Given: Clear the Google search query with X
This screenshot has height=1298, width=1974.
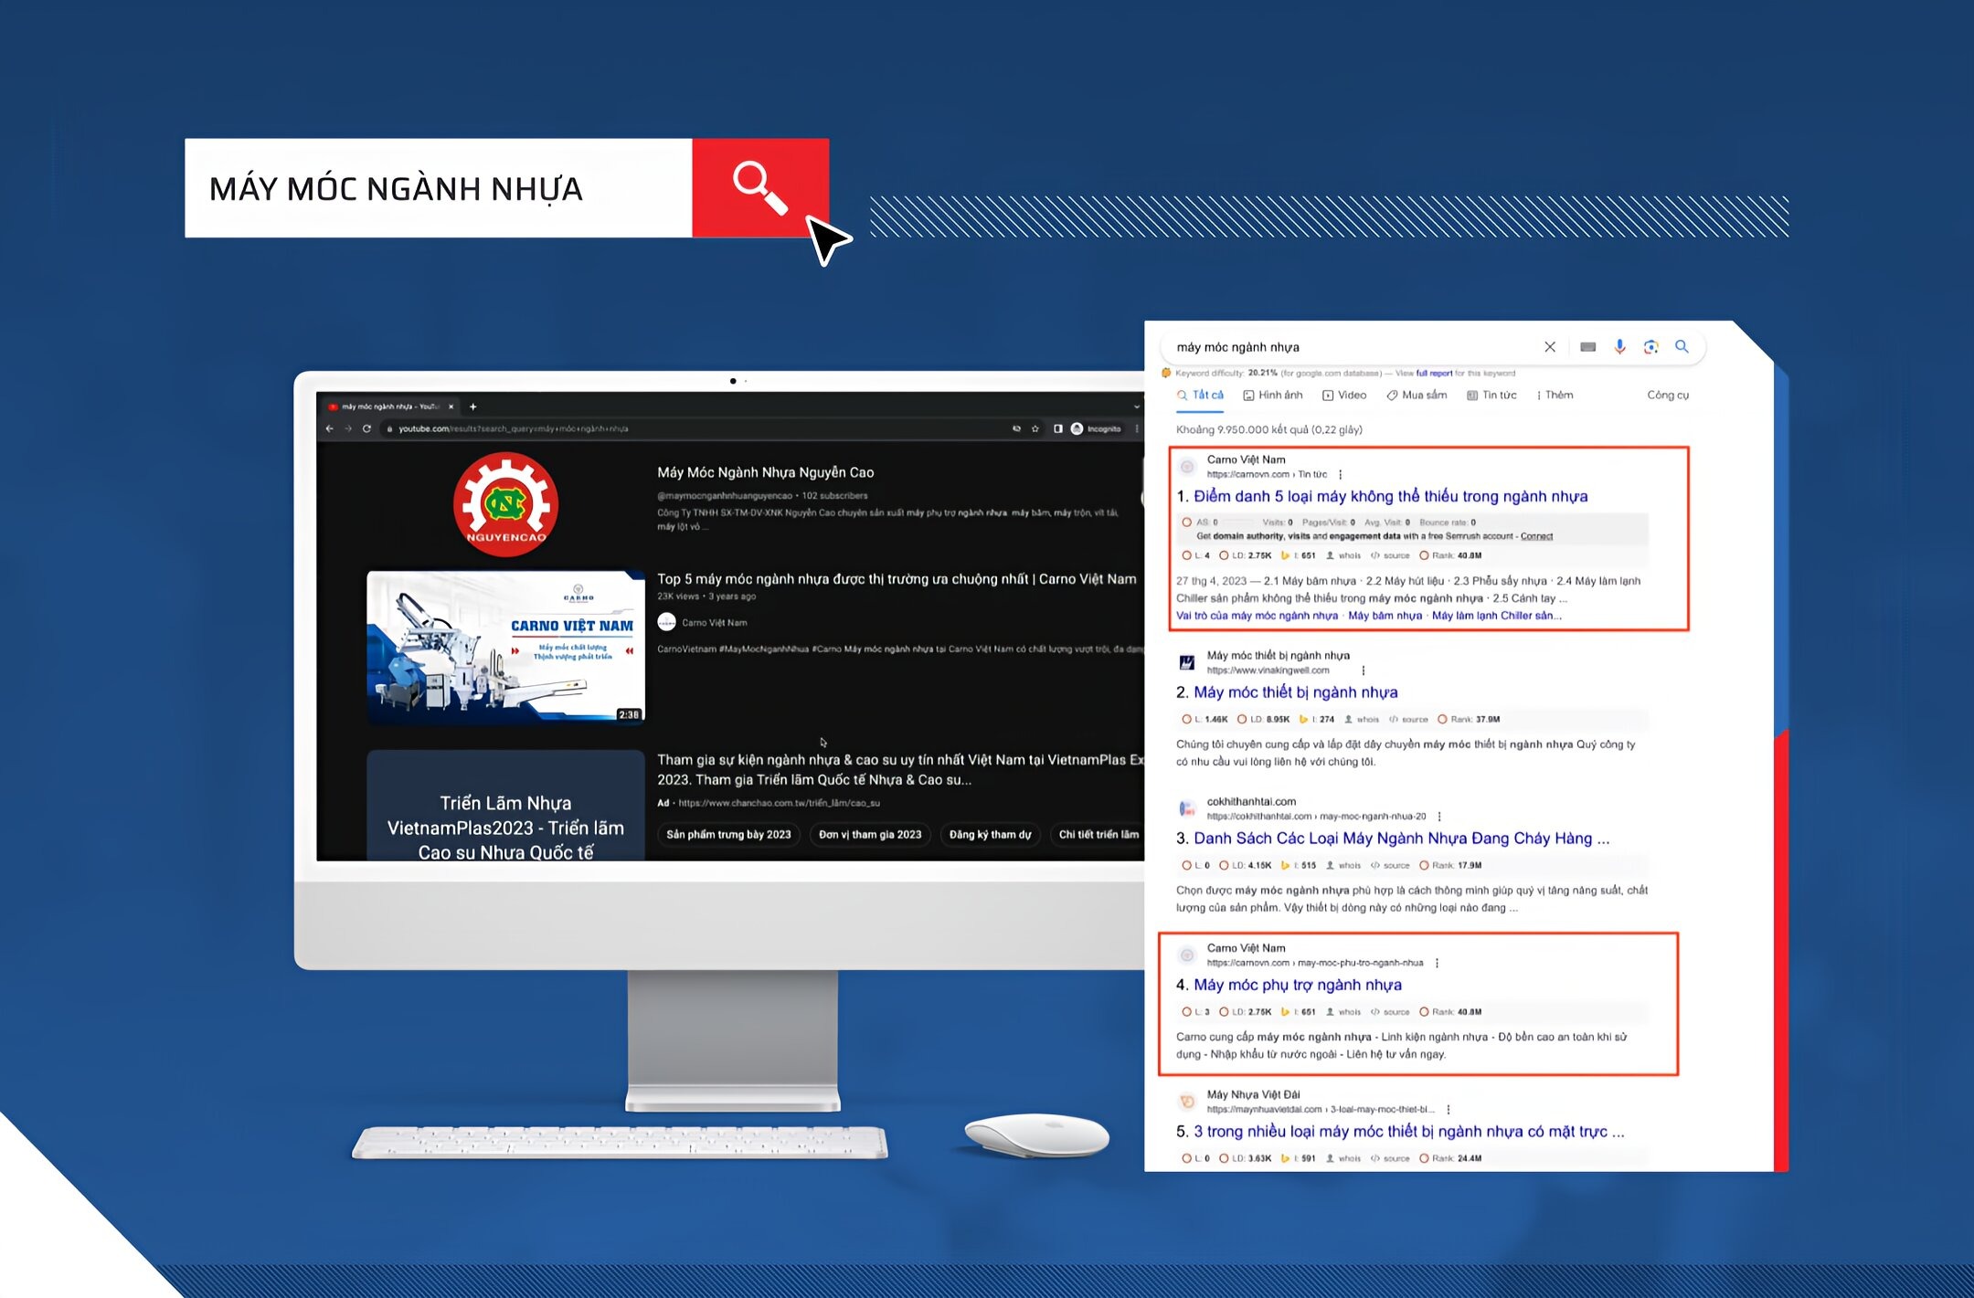Looking at the screenshot, I should 1550,347.
